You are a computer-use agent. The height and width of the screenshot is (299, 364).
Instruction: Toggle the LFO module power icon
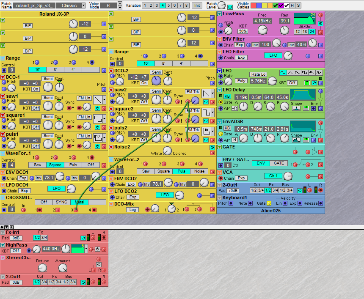click(x=314, y=83)
